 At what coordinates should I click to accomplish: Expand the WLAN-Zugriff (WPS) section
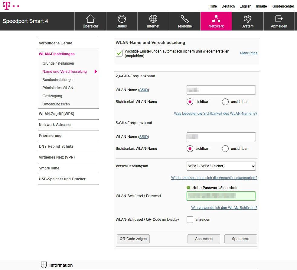[x=56, y=114]
